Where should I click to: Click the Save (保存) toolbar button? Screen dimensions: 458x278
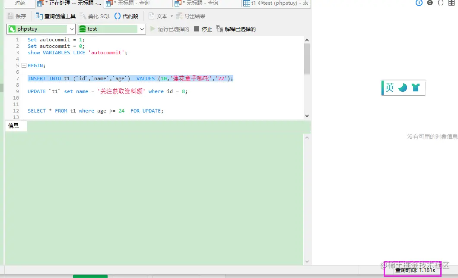17,16
